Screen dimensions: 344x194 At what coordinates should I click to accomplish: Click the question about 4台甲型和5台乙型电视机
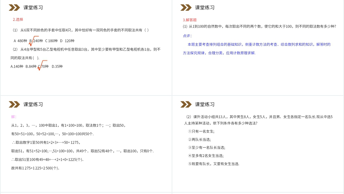coord(86,53)
